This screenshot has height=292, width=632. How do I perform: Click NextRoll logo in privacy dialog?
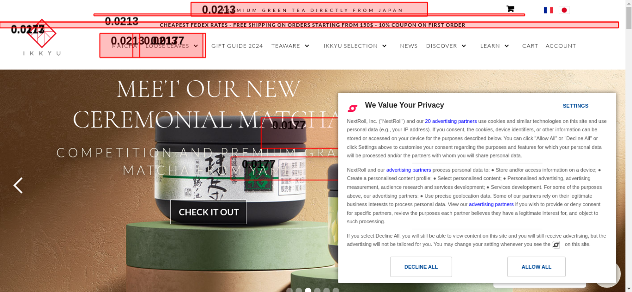tap(352, 108)
